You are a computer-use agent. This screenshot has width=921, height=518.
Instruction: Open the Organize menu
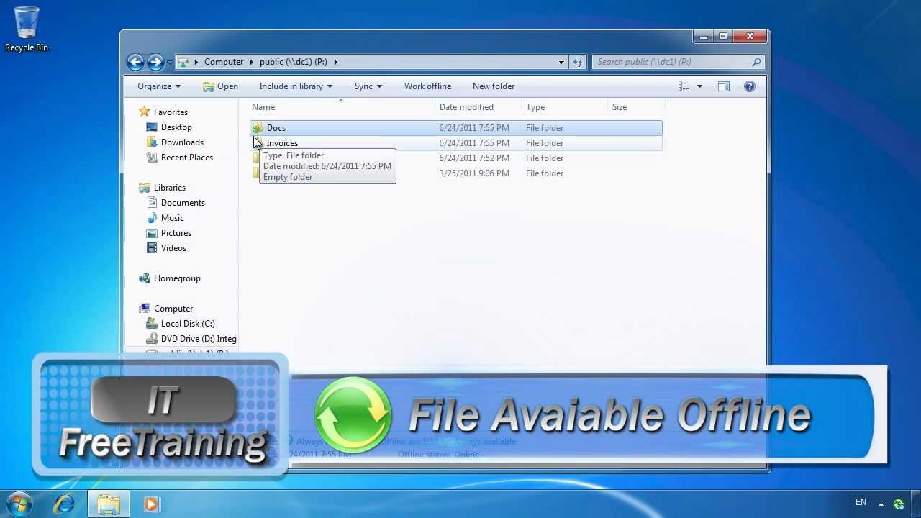pyautogui.click(x=159, y=86)
